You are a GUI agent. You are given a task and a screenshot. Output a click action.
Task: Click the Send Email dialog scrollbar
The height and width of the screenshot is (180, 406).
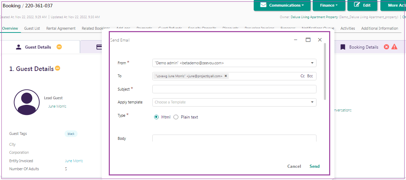[x=325, y=70]
